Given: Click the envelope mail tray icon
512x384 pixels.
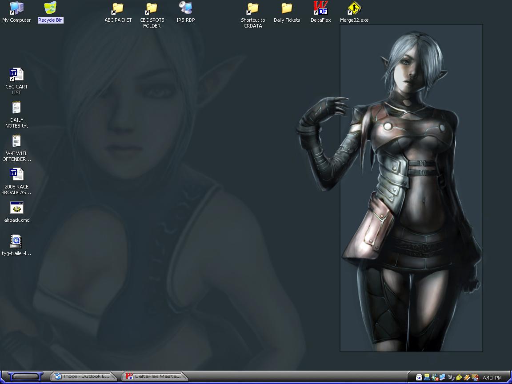Looking at the screenshot, I should point(419,377).
